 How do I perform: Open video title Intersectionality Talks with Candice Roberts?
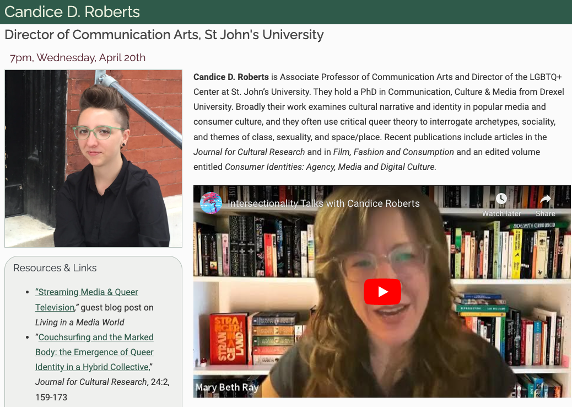coord(323,203)
